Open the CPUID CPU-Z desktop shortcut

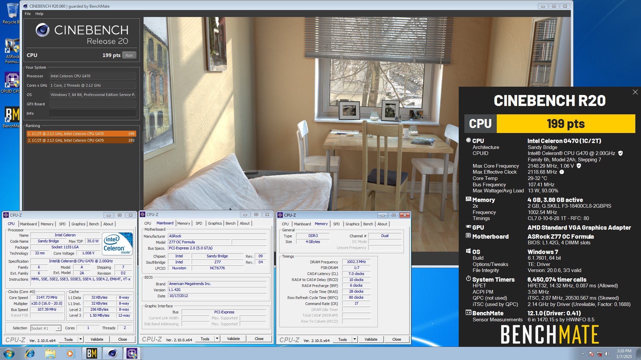(11, 83)
